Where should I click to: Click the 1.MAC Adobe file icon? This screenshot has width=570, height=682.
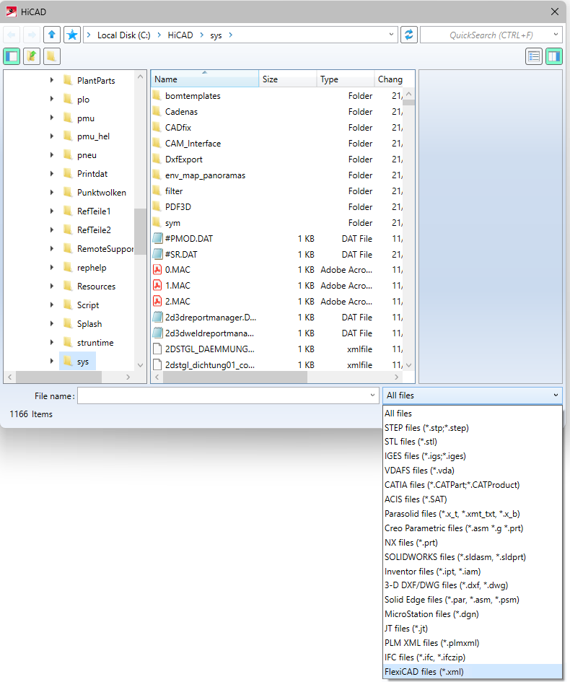(x=157, y=286)
